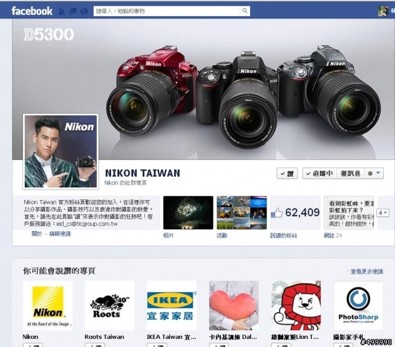395x347 pixels.
Task: Toggle the 讚 (Liked) button
Action: point(287,173)
